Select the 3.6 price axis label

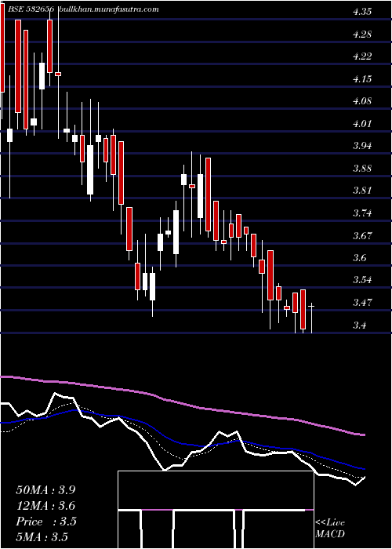[359, 258]
